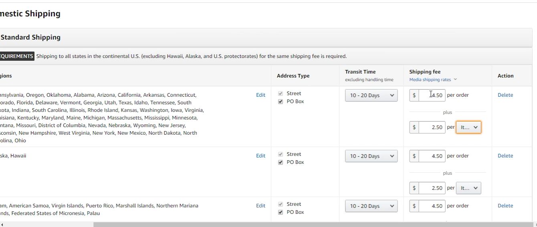The image size is (537, 227).
Task: Delete the protectorates shipping rule
Action: coord(505,206)
